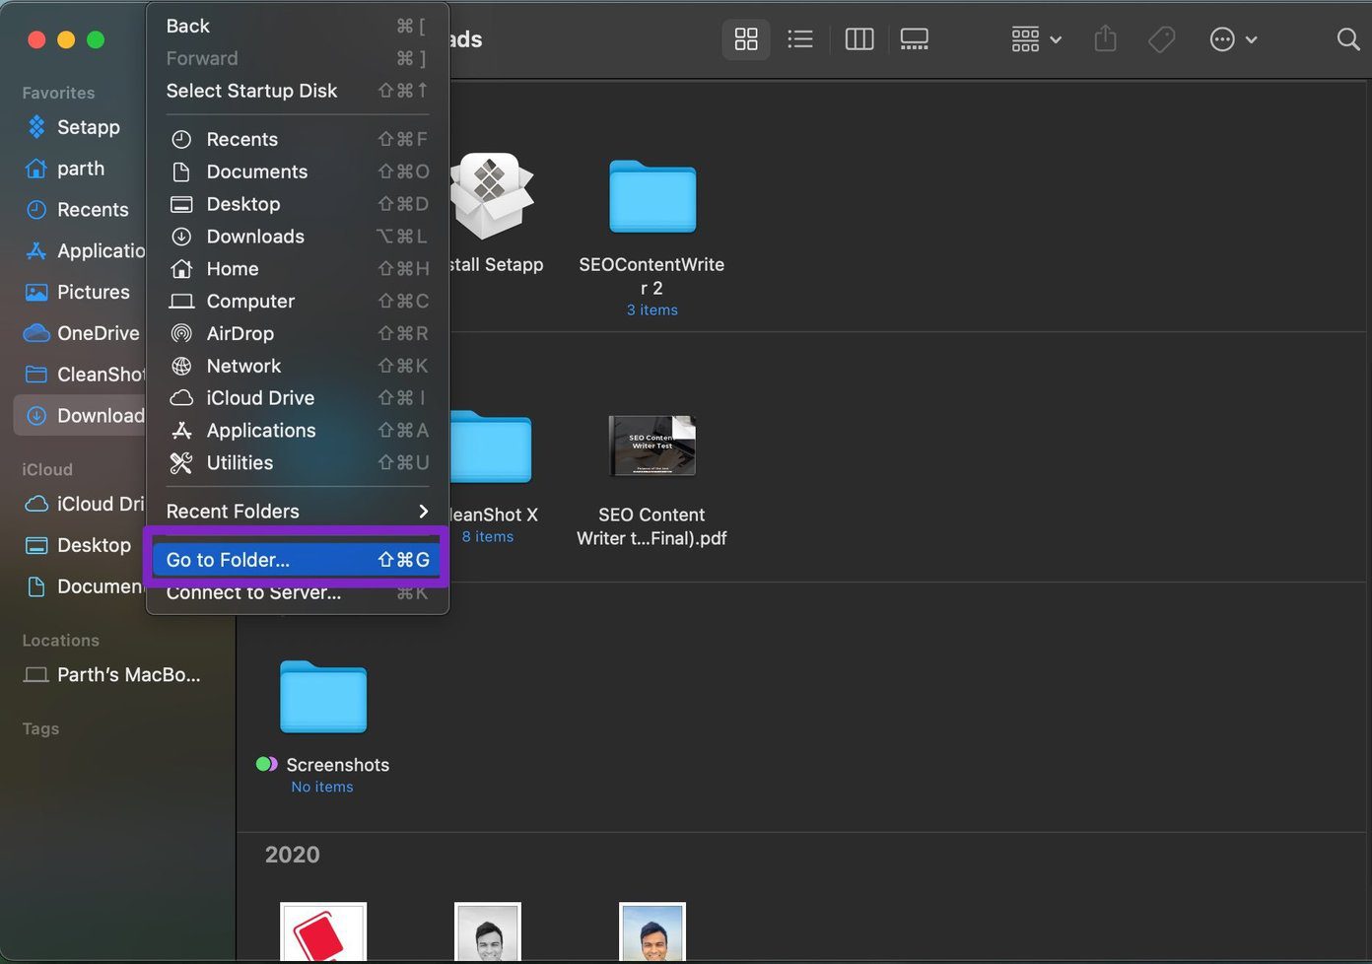Expand Recent Folders submenu

pos(298,511)
